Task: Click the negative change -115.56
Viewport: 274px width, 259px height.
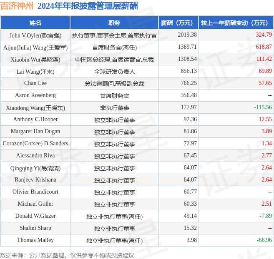Action: tap(263, 107)
